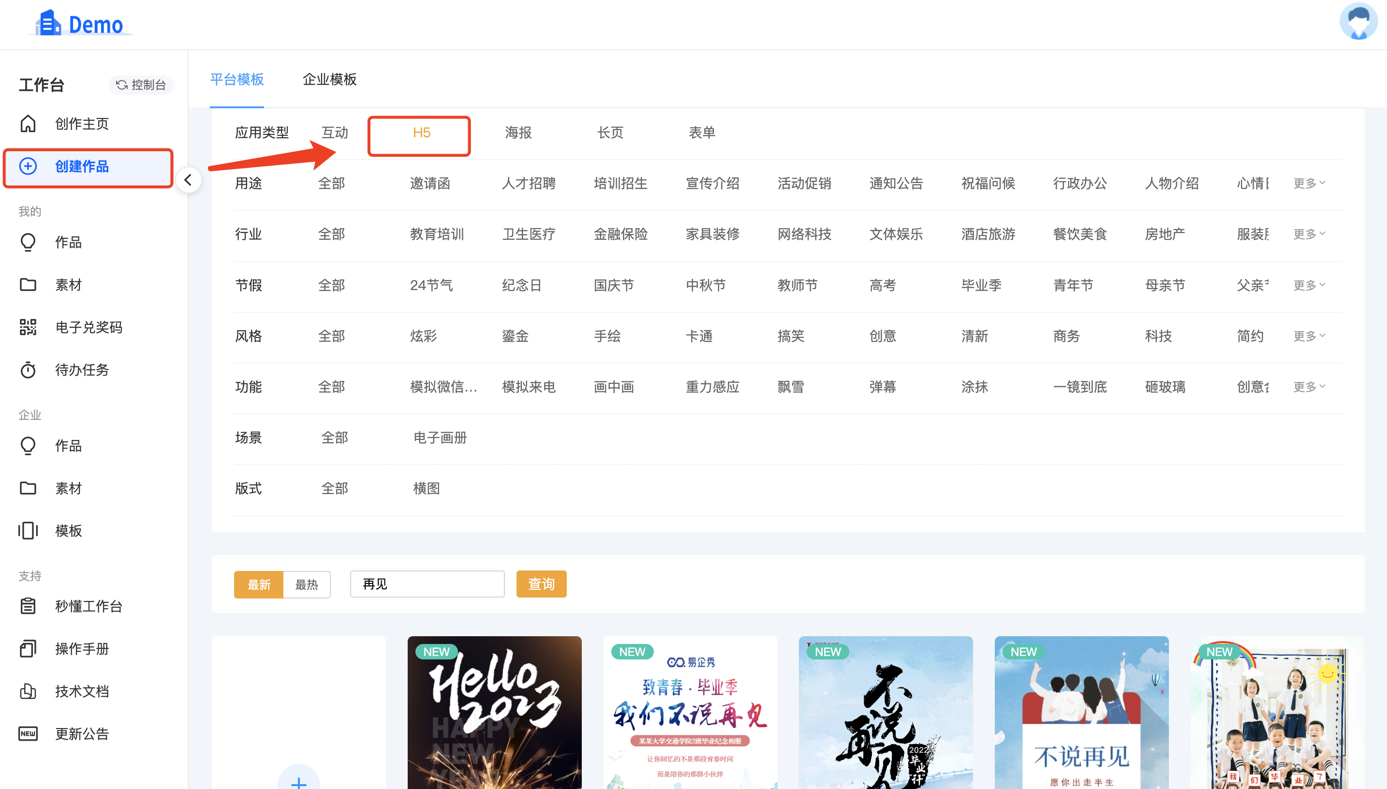Click the QR code icon for 电子兑奖码
Viewport: 1387px width, 789px height.
pos(28,327)
